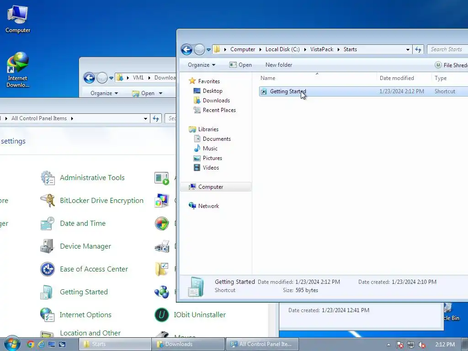Click the Control Panel refresh button
The image size is (468, 351).
(156, 118)
